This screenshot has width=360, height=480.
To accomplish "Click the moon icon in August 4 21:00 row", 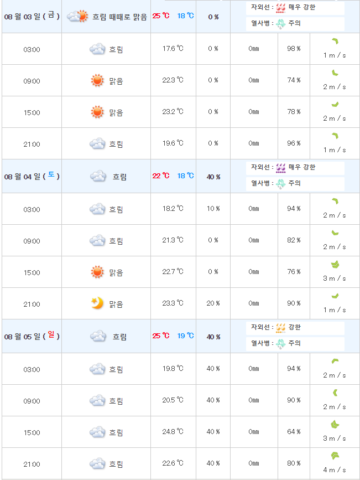I will (97, 303).
